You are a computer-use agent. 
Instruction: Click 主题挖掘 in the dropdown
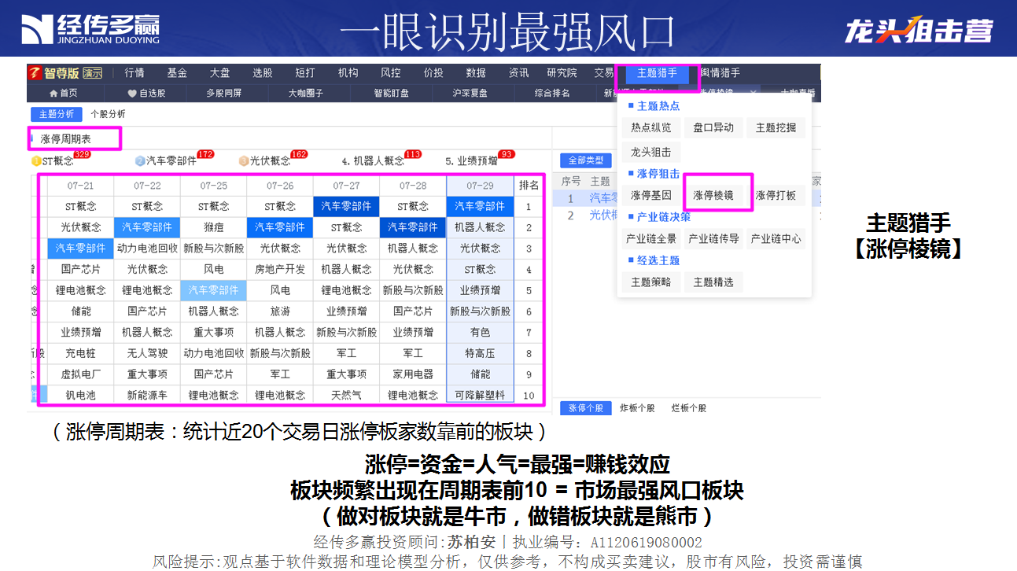(x=776, y=127)
